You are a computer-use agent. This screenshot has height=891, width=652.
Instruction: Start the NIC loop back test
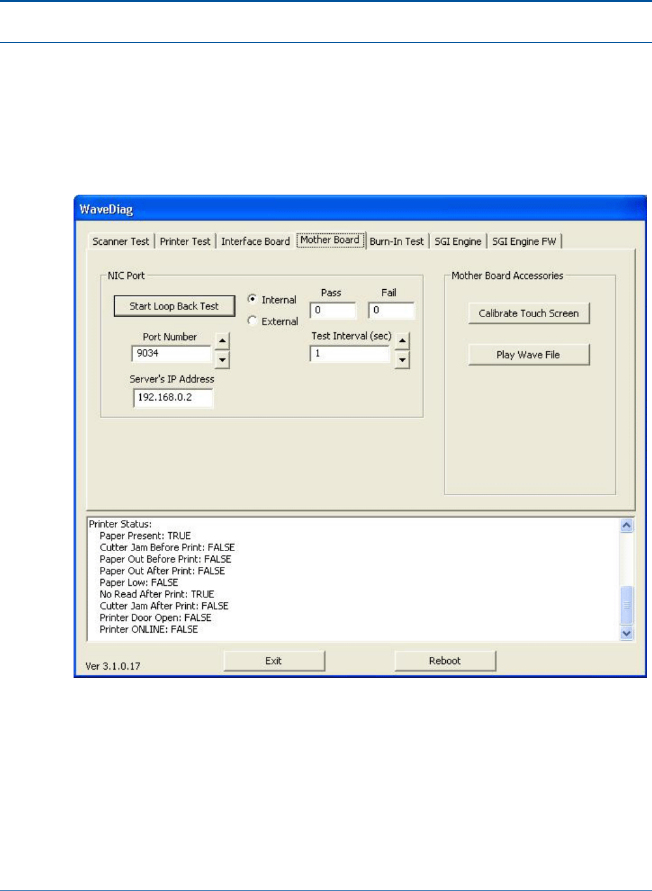pos(174,306)
